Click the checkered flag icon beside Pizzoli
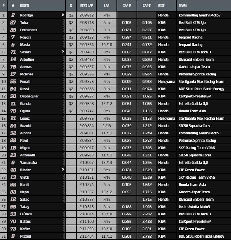 point(64,236)
